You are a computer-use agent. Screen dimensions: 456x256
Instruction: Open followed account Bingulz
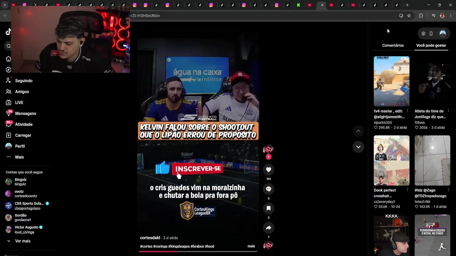coord(20,182)
